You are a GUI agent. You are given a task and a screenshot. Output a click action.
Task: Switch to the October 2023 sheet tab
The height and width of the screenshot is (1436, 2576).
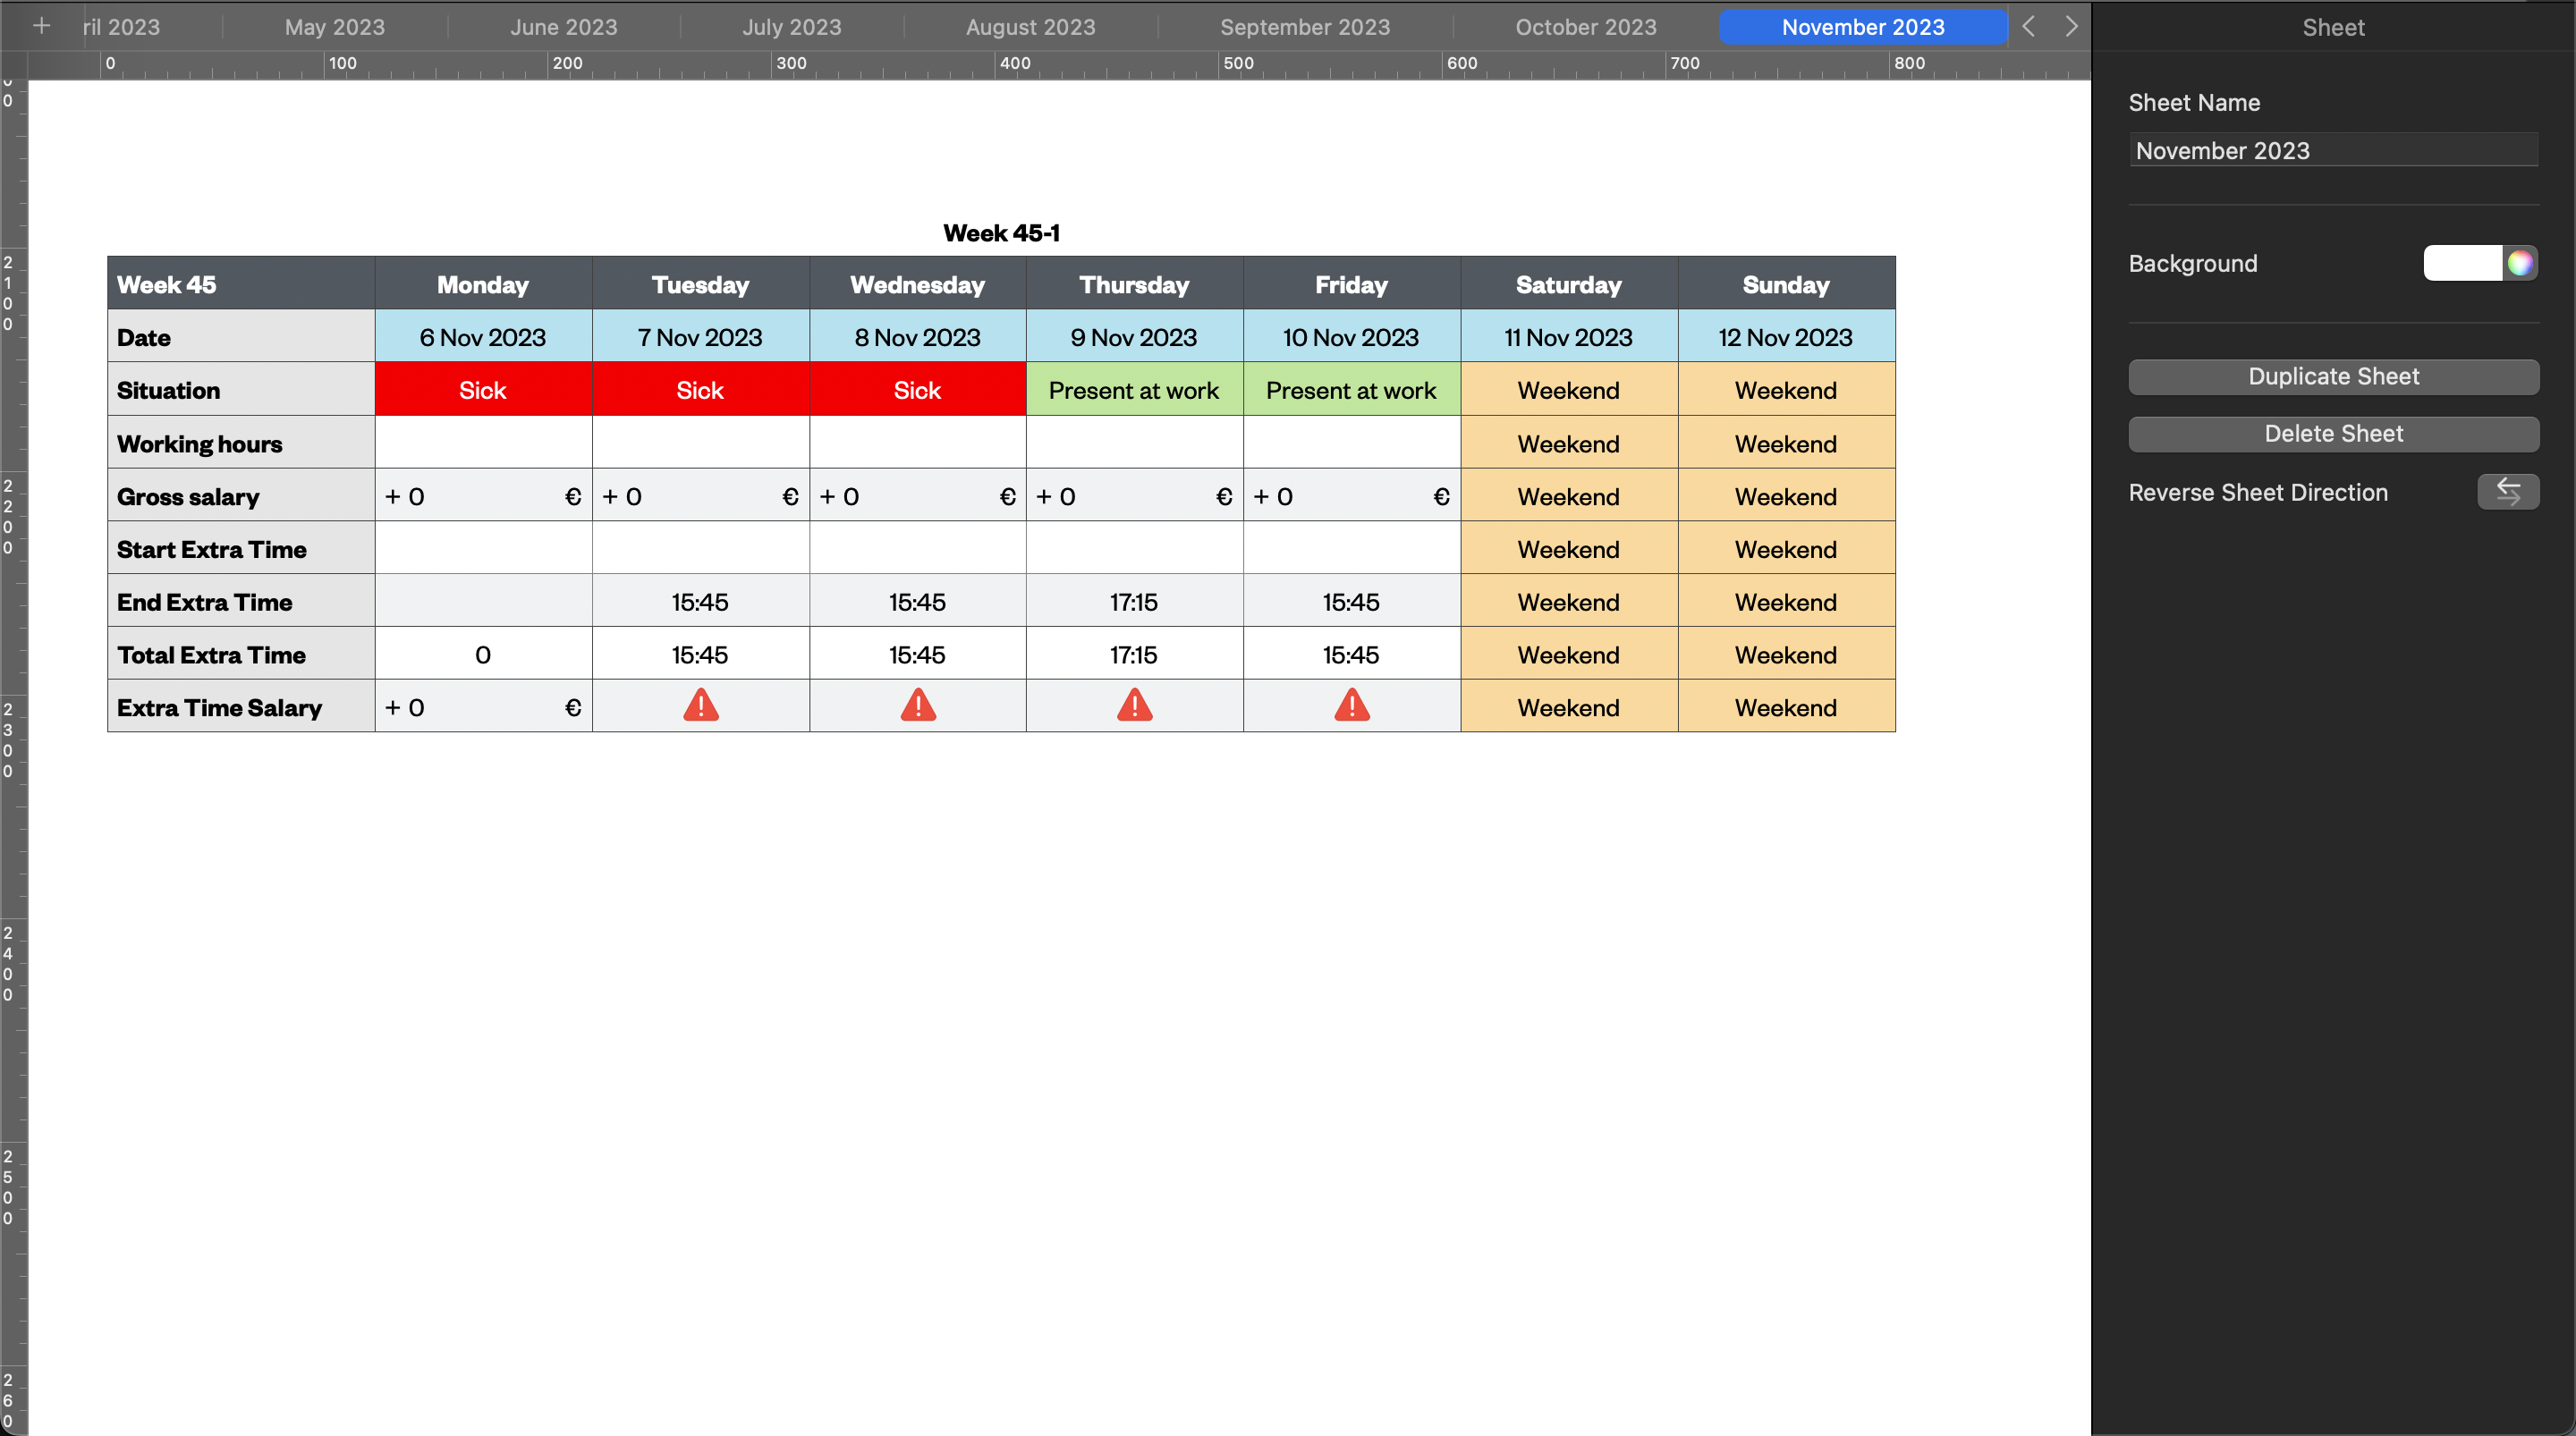(1585, 27)
